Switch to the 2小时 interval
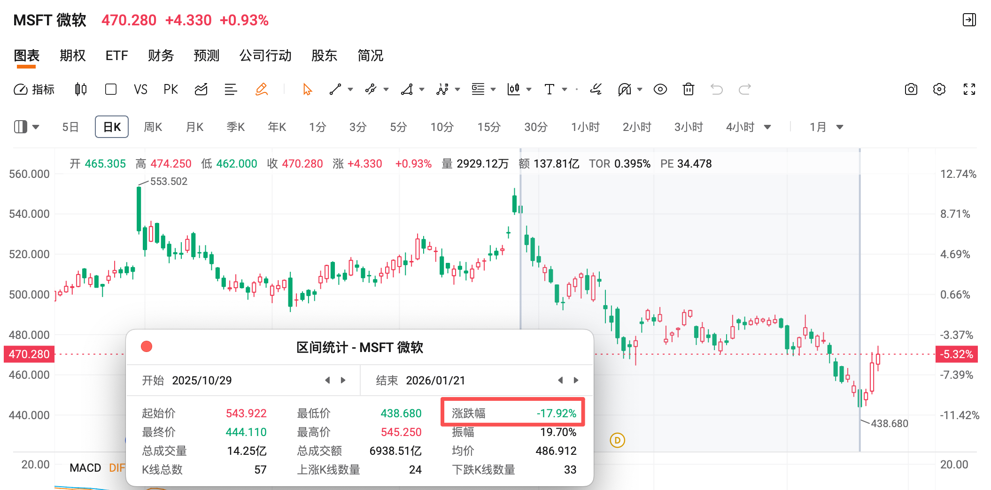 click(637, 127)
